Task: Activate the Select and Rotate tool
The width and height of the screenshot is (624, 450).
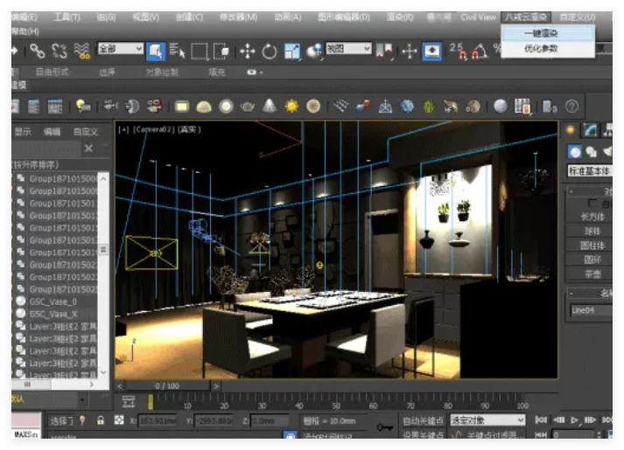Action: pyautogui.click(x=270, y=52)
